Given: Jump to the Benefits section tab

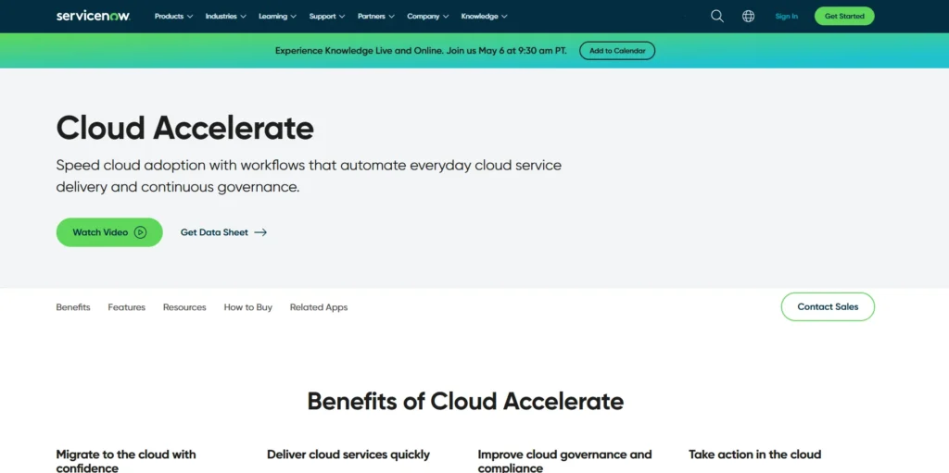Looking at the screenshot, I should pos(73,307).
